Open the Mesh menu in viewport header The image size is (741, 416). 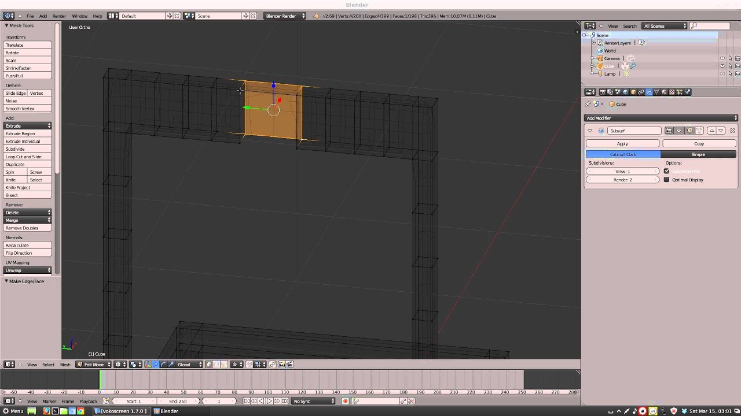point(65,365)
